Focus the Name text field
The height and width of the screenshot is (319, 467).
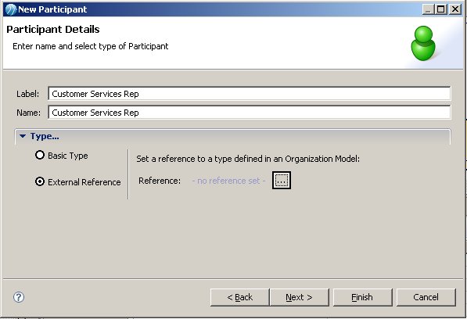(x=250, y=113)
